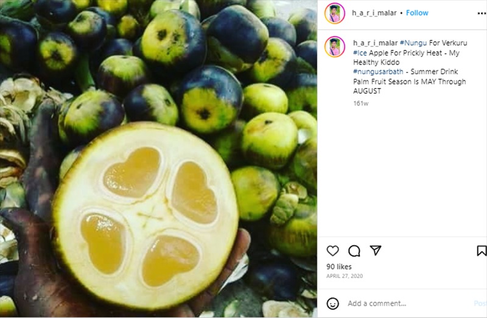The height and width of the screenshot is (318, 487).
Task: Click the profile avatar beside the caption
Action: pos(334,46)
